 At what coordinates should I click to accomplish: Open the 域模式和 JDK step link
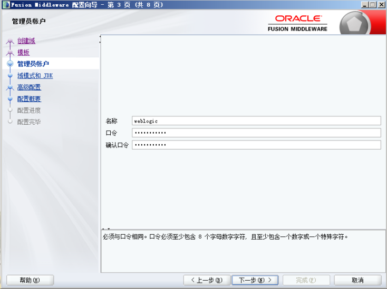[35, 76]
